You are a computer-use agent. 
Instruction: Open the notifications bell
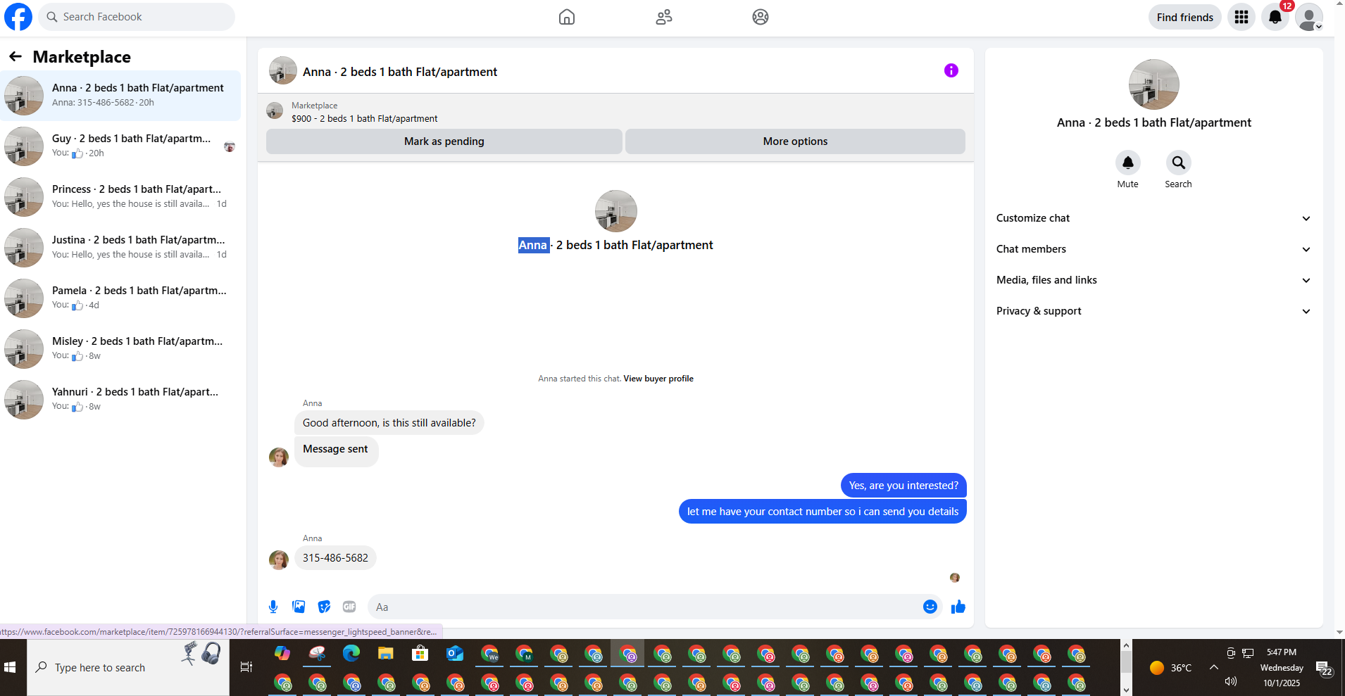pos(1275,17)
